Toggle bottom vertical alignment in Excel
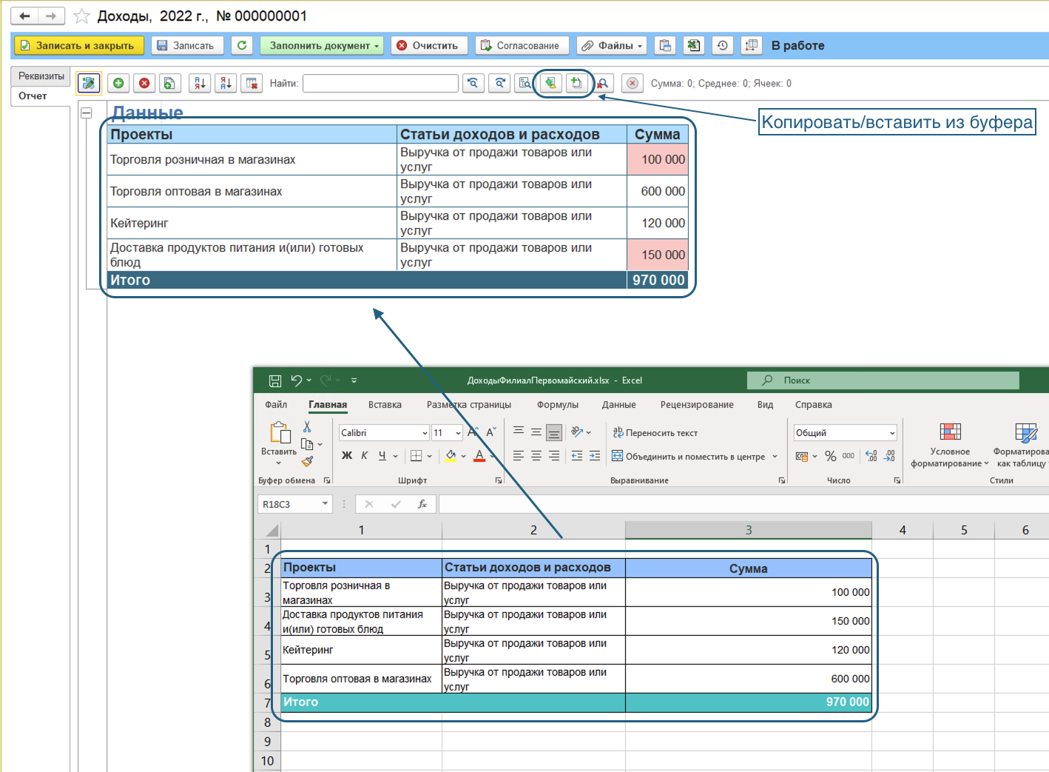 [x=554, y=432]
